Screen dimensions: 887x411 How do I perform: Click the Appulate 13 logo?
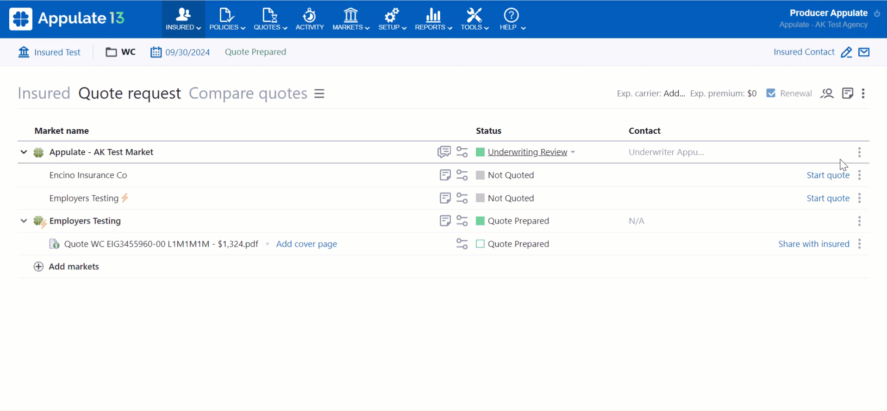pos(67,19)
